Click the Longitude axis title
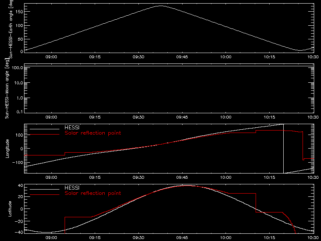The height and width of the screenshot is (241, 321). tap(7, 149)
